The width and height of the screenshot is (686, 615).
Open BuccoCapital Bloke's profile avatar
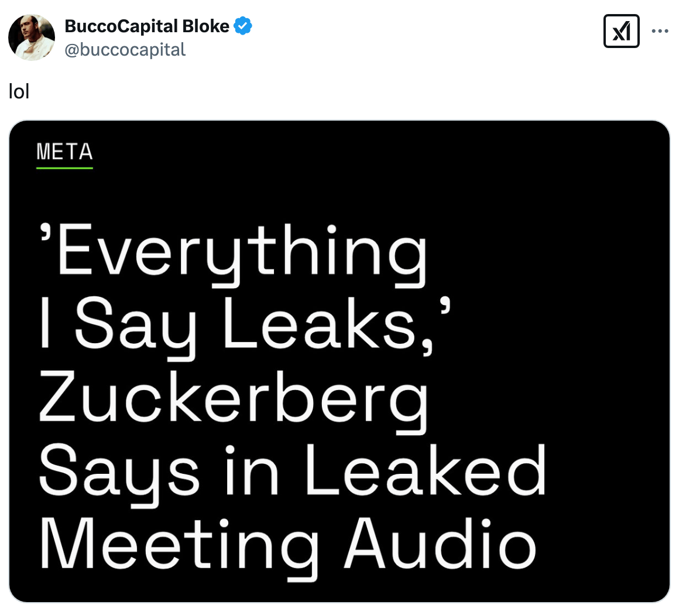[x=32, y=37]
